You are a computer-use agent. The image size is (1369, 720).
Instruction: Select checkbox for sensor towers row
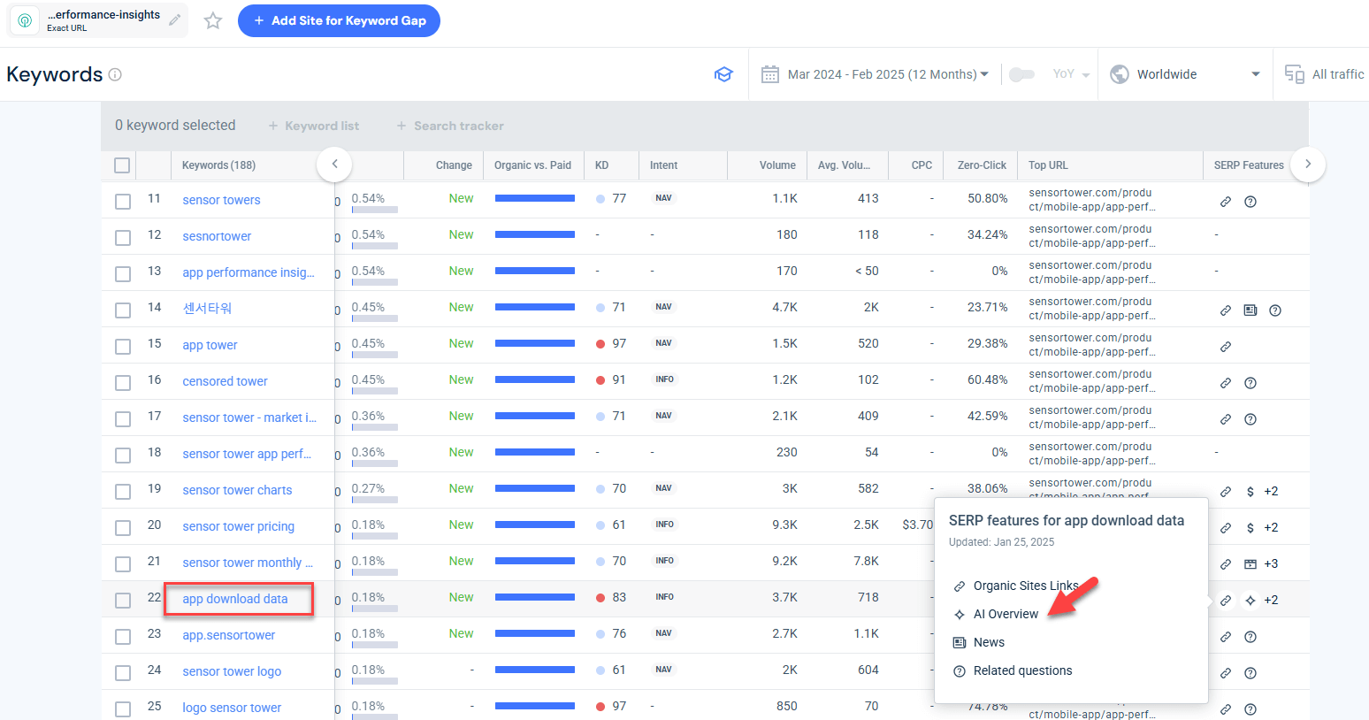coord(123,202)
